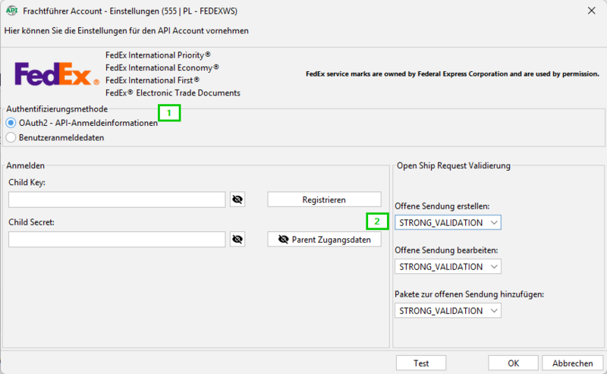Click the Authentifizierungsmethode group label
607x374 pixels.
coord(57,109)
